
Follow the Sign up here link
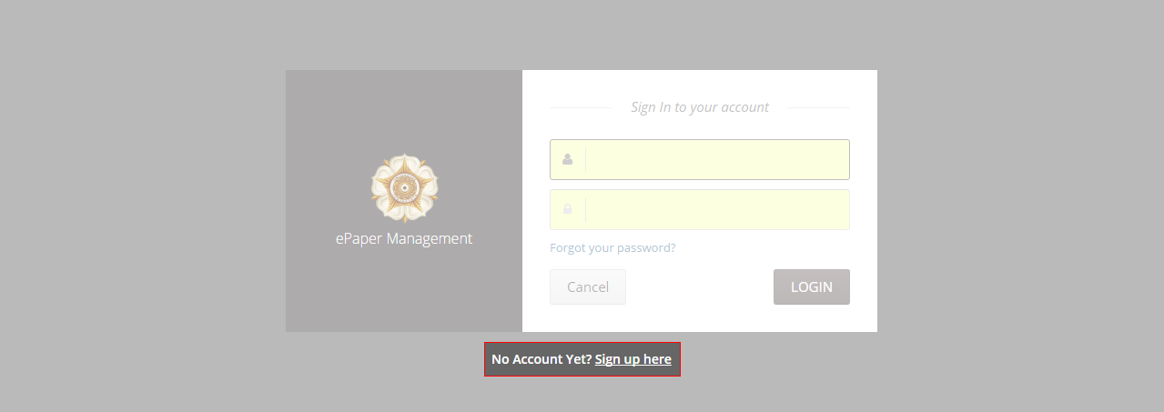(633, 359)
